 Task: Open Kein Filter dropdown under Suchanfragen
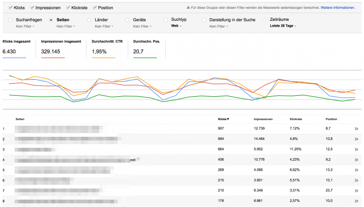(25, 27)
